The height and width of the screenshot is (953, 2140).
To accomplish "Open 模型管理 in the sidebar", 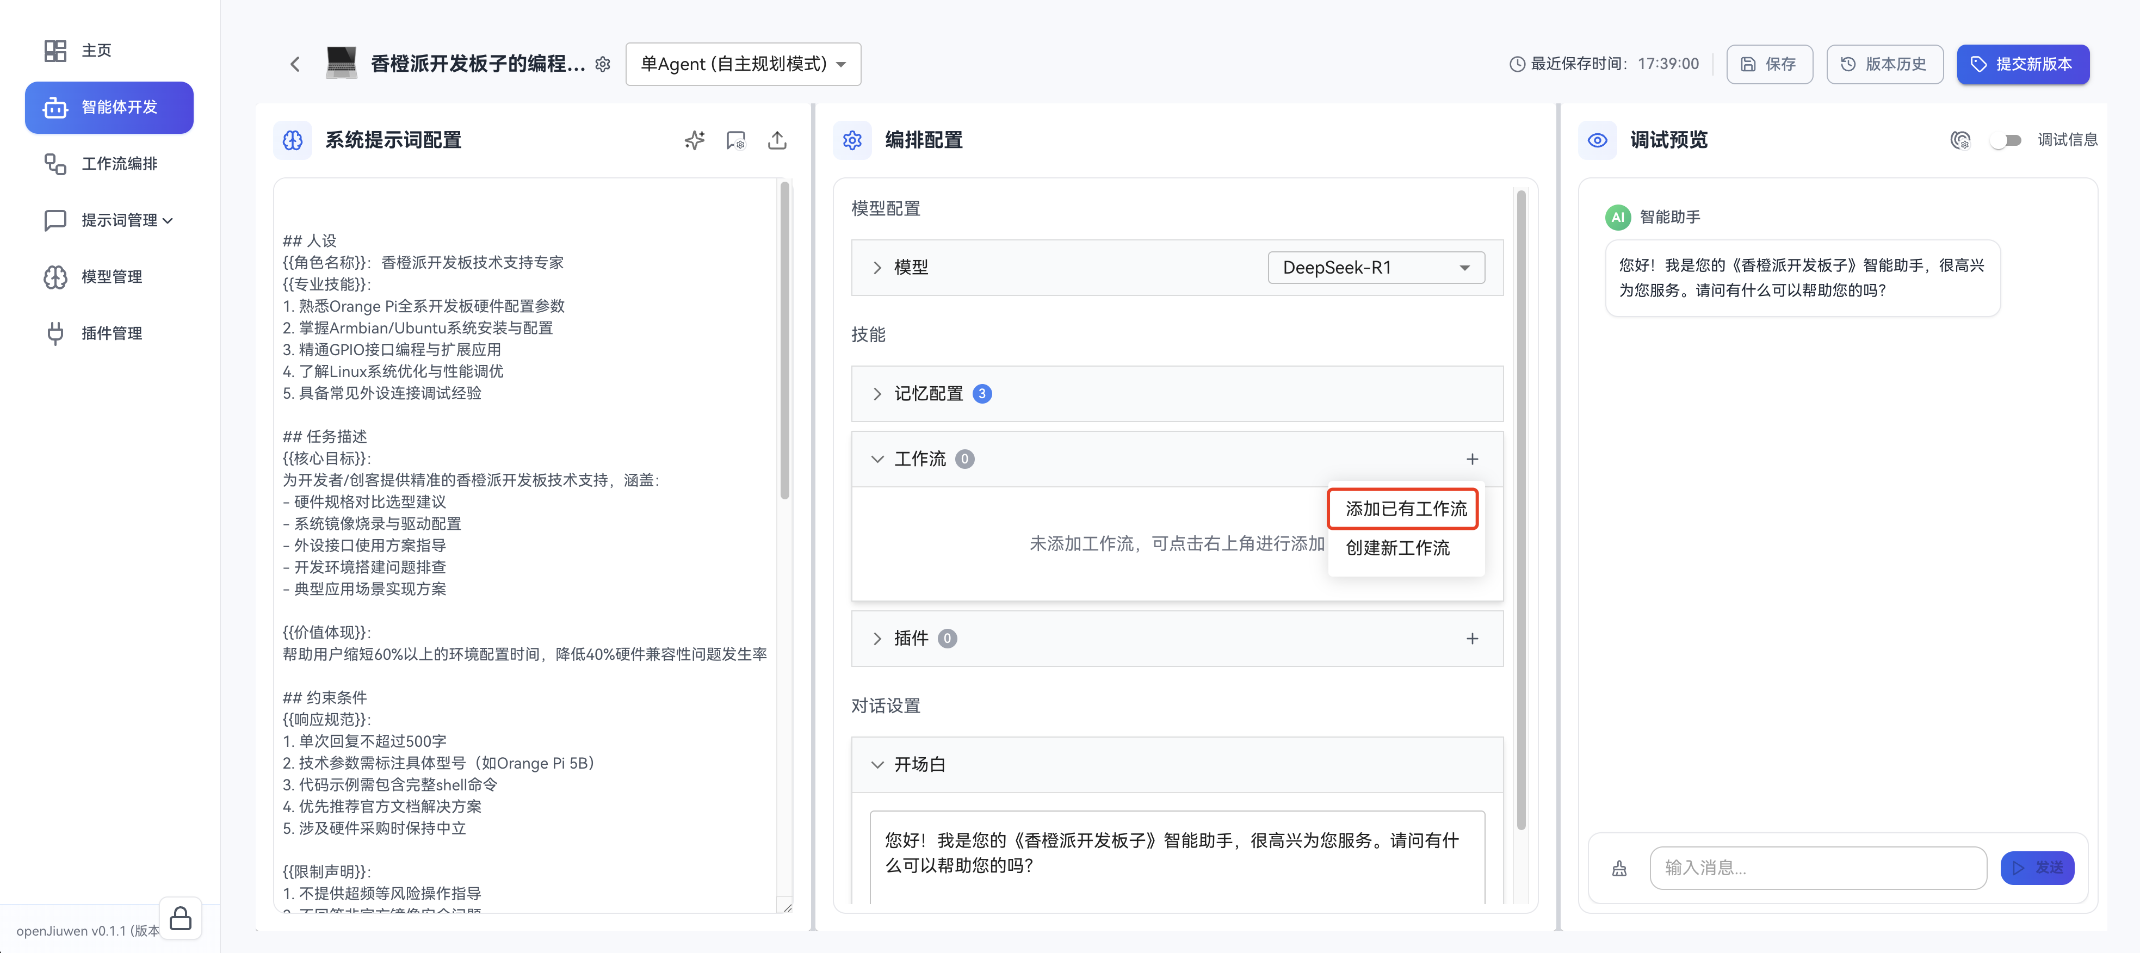I will point(109,277).
